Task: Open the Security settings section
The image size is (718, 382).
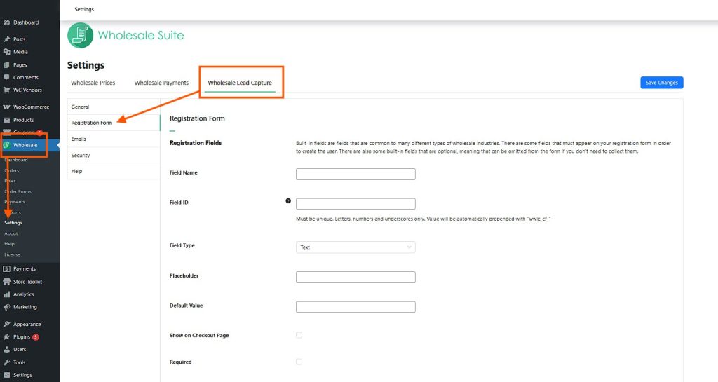Action: [x=81, y=155]
